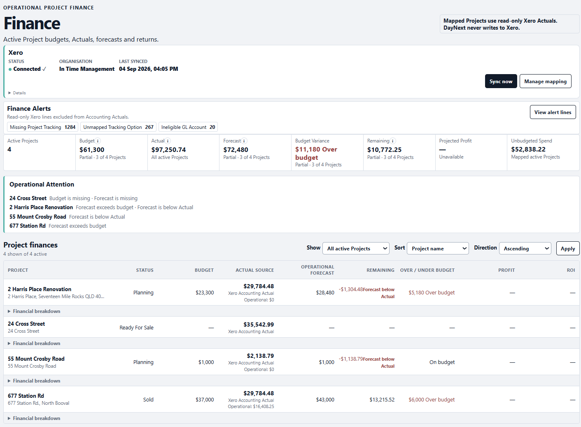
Task: Select the Ineligible GL Account 20 chip
Action: point(188,127)
